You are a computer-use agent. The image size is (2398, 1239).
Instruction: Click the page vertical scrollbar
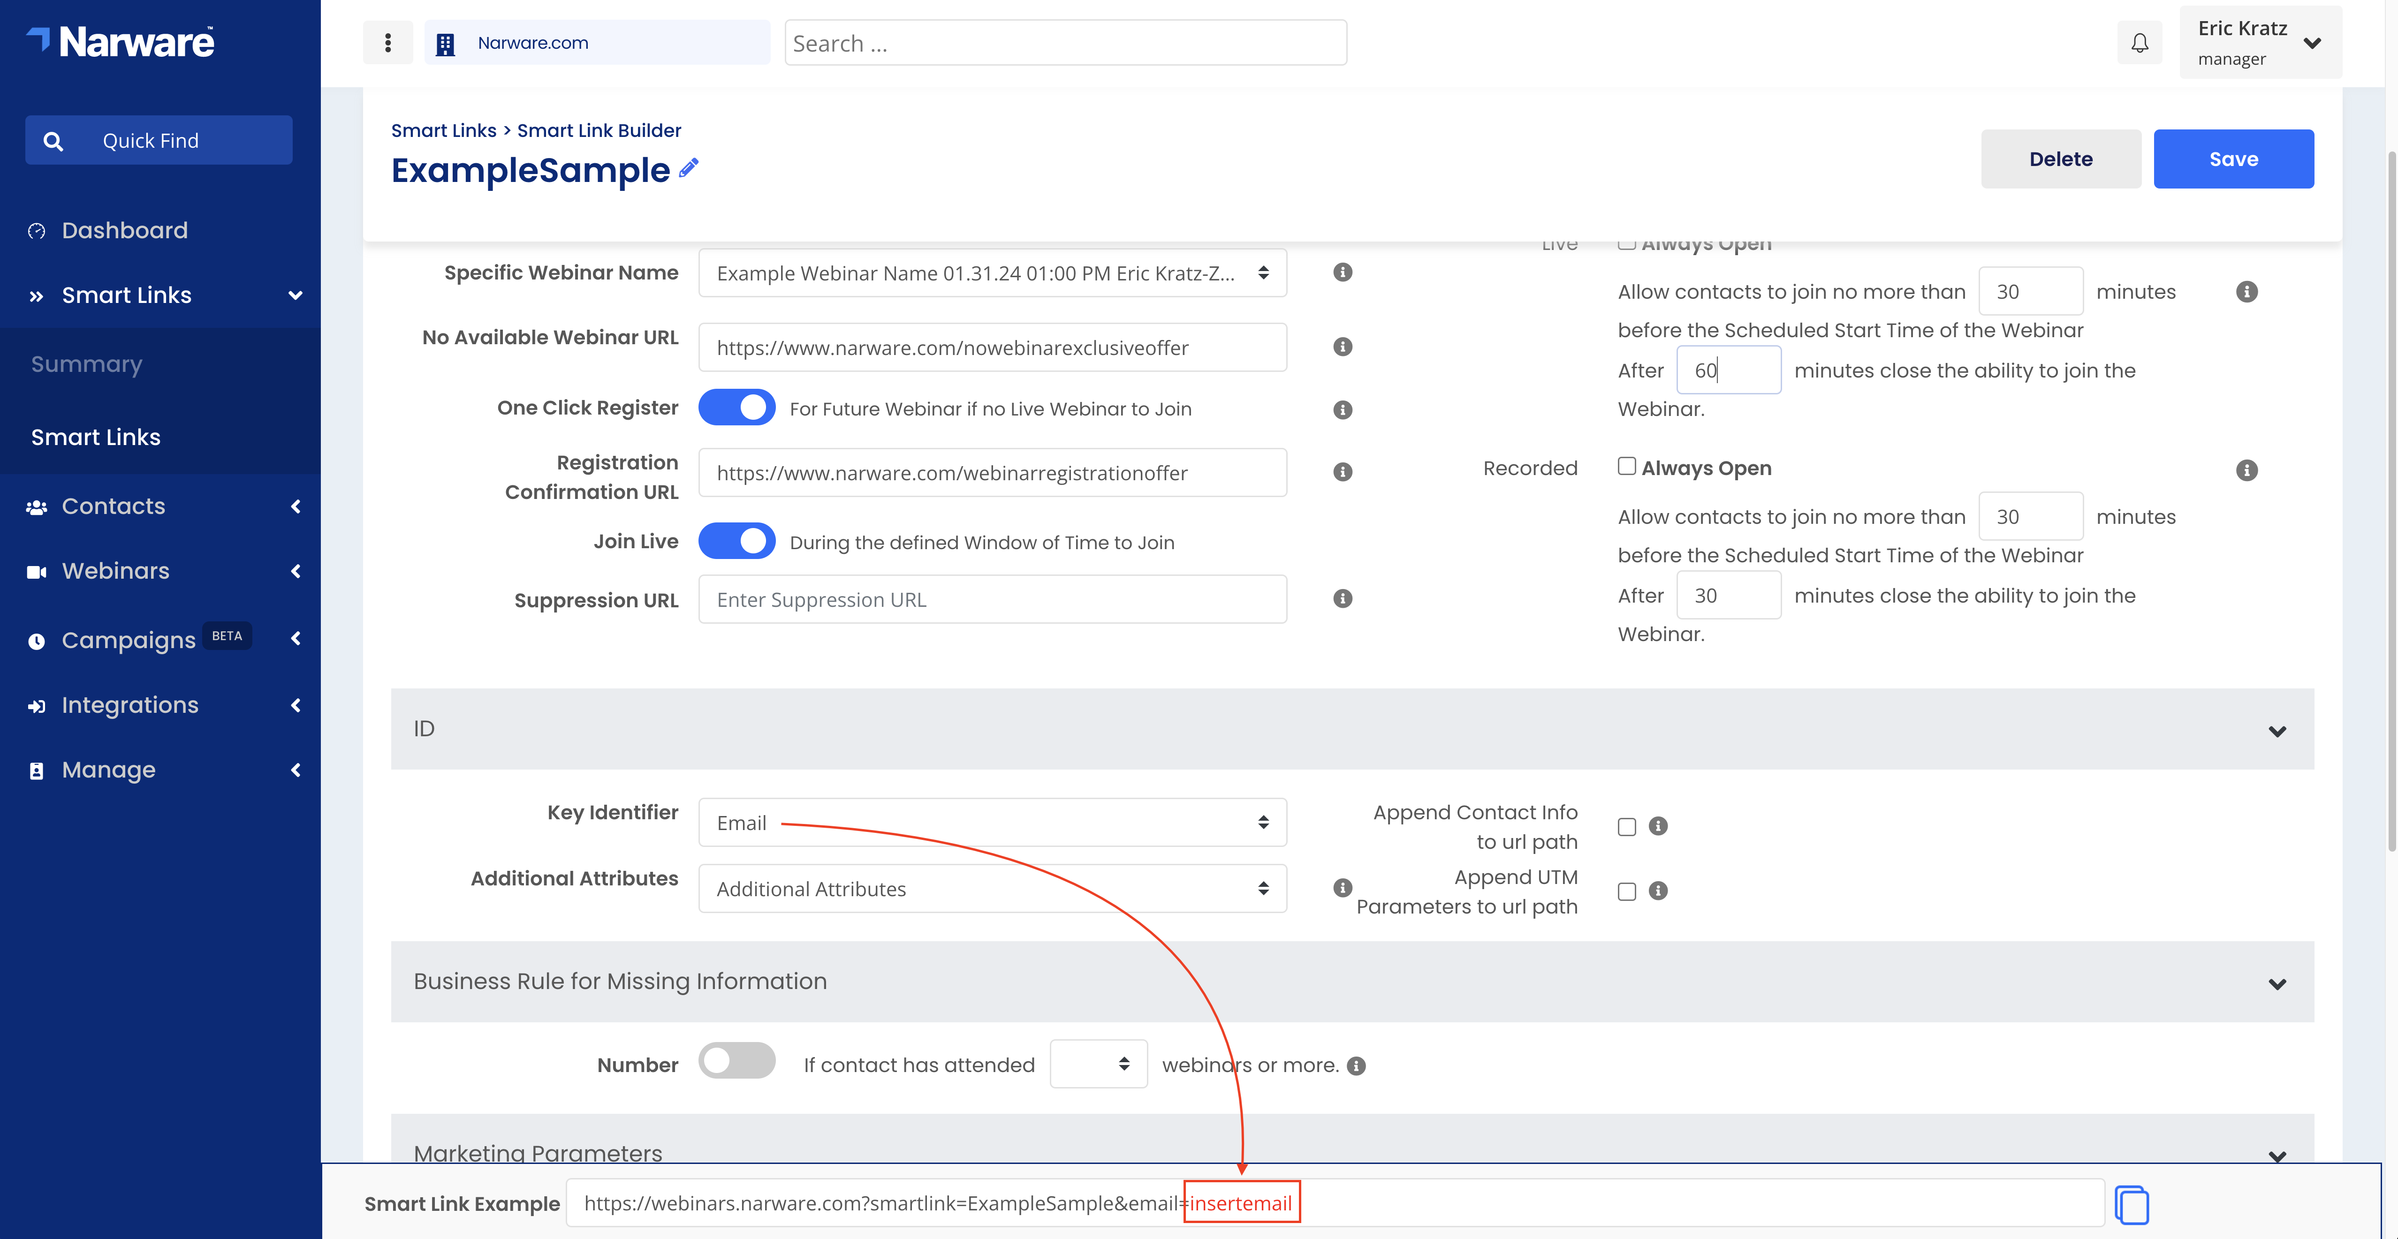(x=2390, y=503)
